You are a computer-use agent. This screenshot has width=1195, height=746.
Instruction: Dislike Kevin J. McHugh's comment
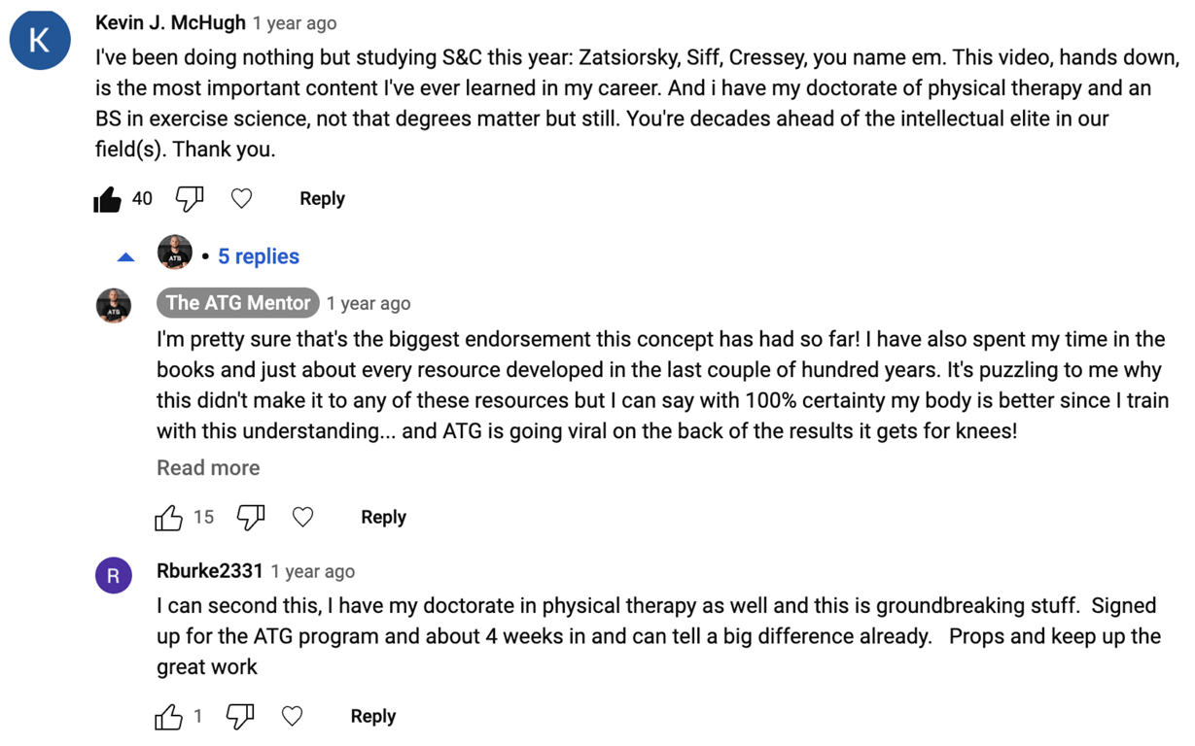(x=189, y=199)
